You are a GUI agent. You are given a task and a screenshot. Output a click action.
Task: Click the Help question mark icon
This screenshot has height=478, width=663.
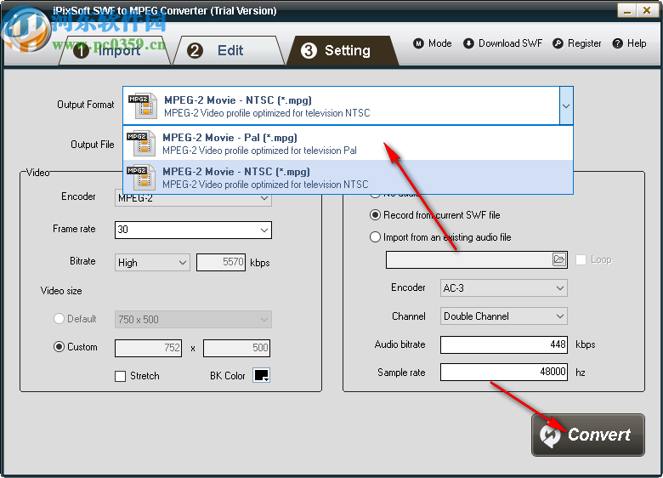tap(618, 43)
